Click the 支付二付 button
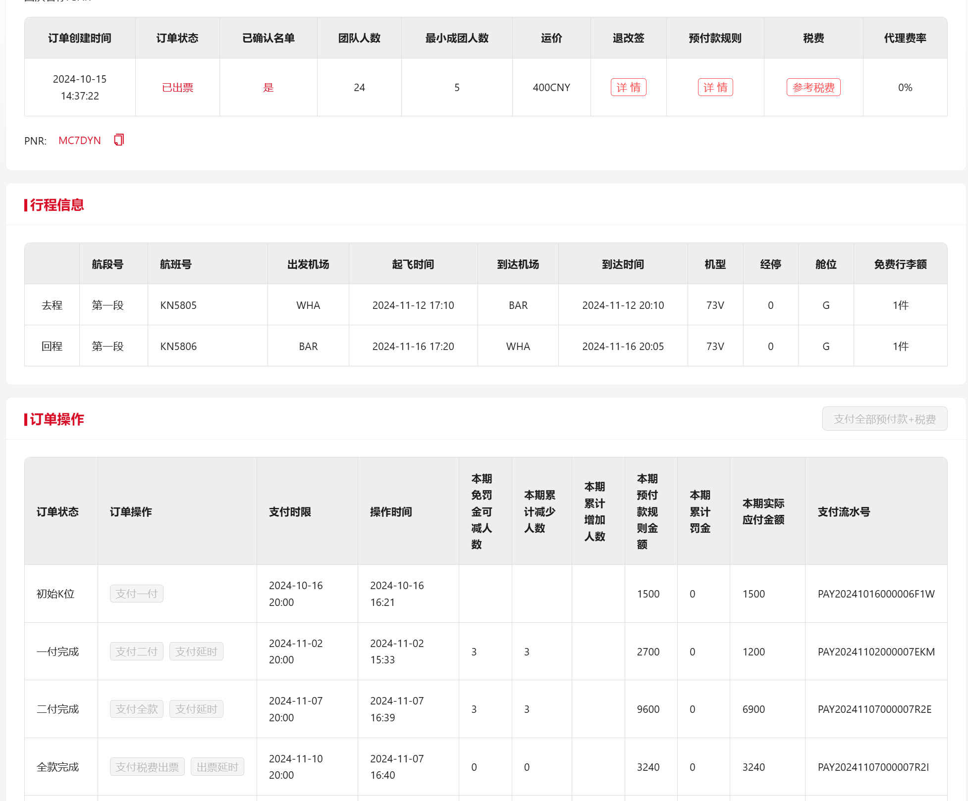The image size is (968, 801). click(136, 651)
